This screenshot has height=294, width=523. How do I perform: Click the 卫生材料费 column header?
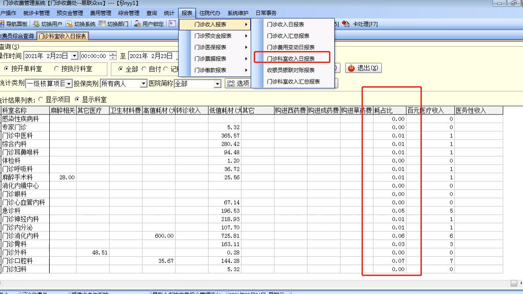tap(126, 110)
